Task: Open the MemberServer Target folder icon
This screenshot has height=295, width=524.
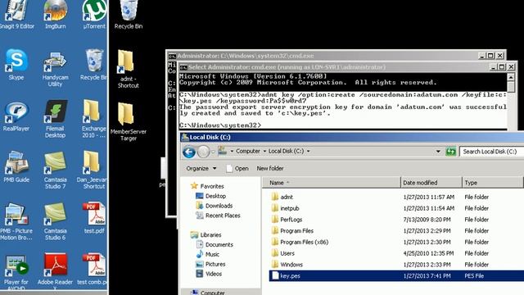Action: pos(129,121)
